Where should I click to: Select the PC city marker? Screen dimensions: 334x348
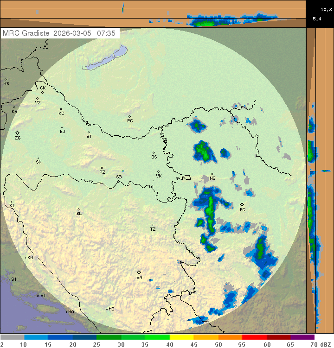coord(129,116)
